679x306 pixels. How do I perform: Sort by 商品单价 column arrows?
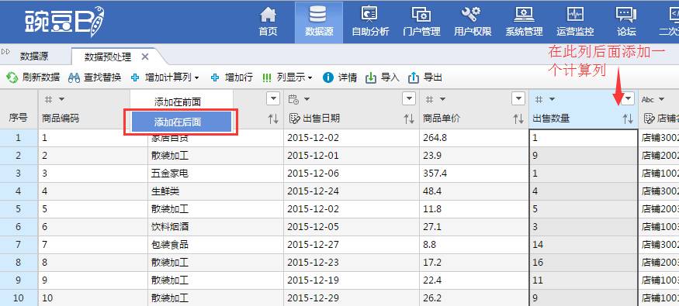(x=518, y=119)
